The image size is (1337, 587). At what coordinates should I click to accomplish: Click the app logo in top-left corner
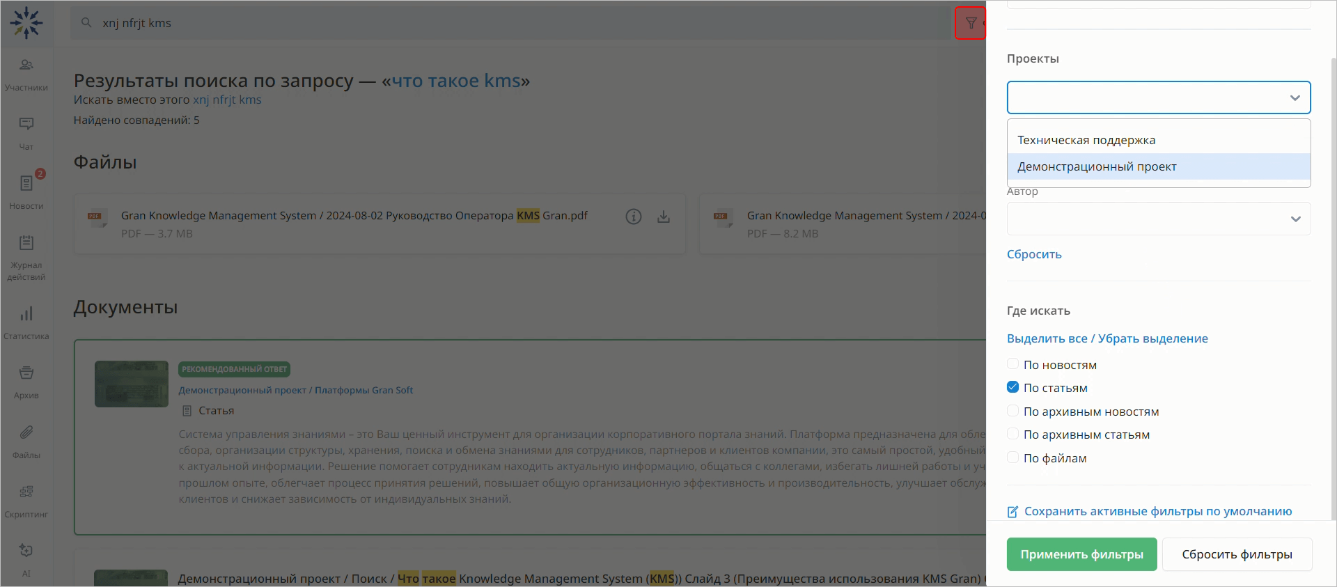(26, 23)
